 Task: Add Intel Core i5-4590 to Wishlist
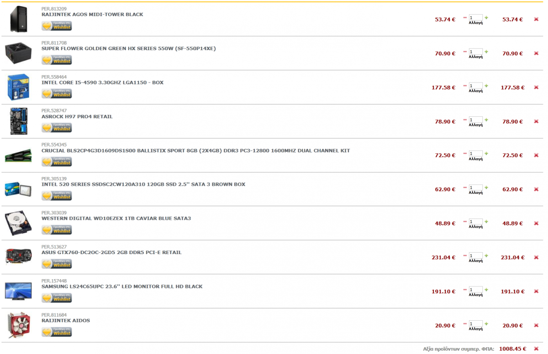click(57, 94)
